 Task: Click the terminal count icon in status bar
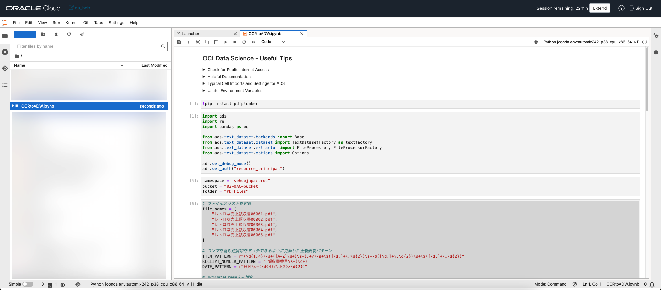tap(50, 285)
